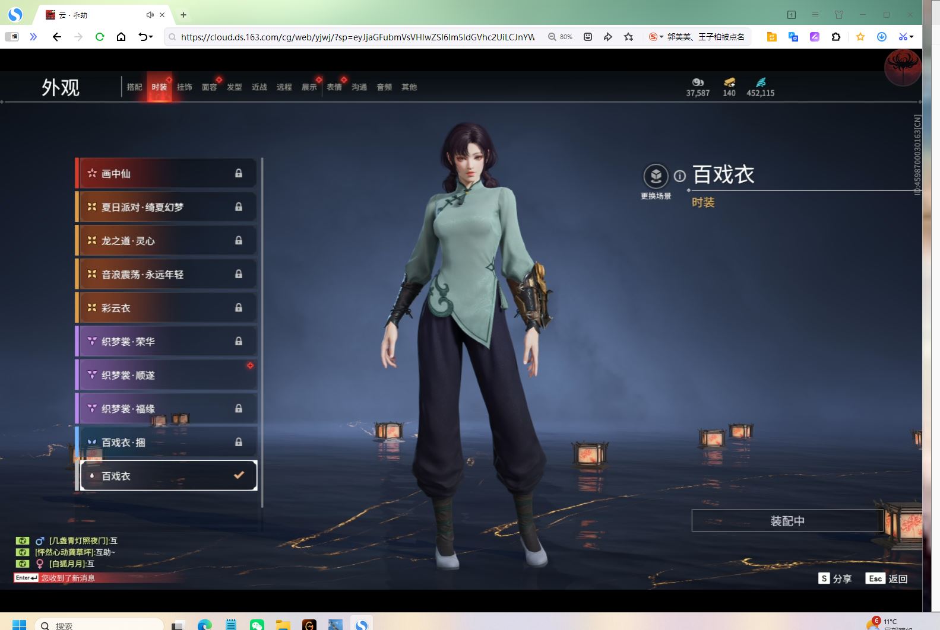Screen dimensions: 940x630
Task: Open the downloads arrow icon
Action: coord(882,37)
